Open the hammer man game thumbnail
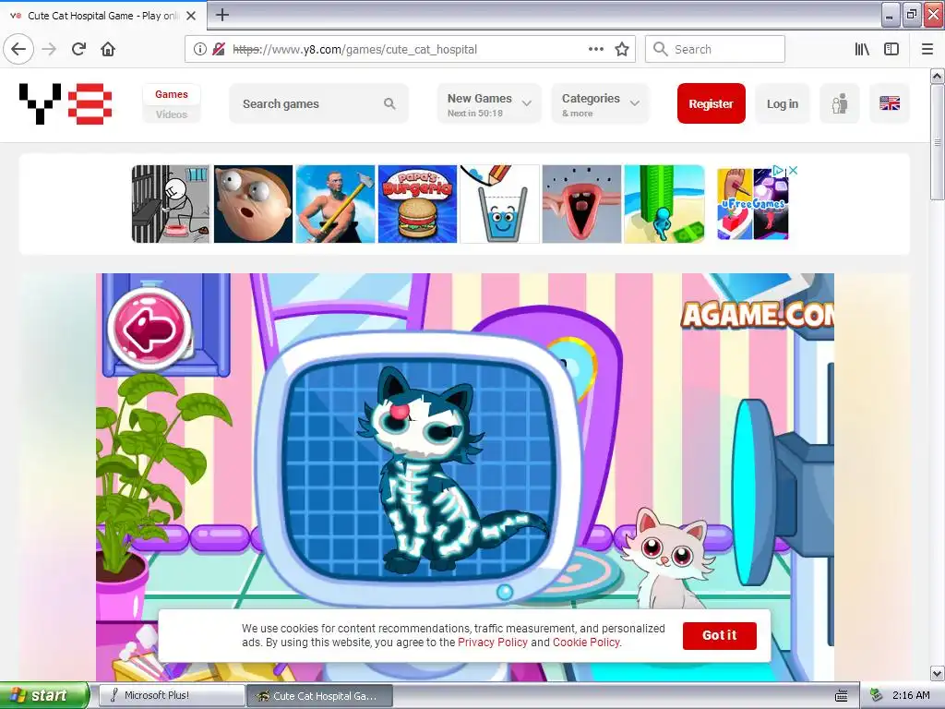 (x=335, y=204)
